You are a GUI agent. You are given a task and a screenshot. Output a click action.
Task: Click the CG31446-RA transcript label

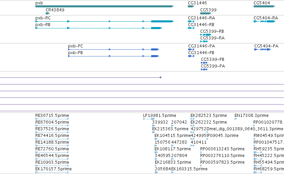[202, 18]
